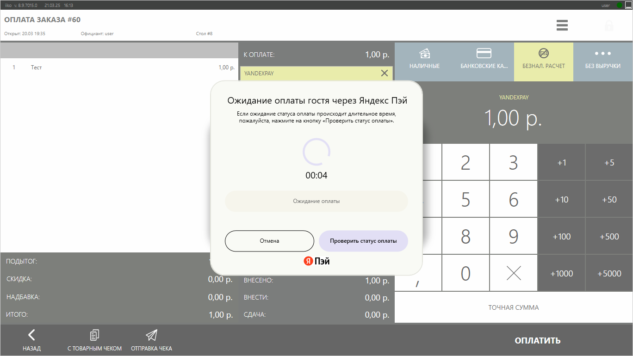Click the green connection status indicator
The image size is (633, 356).
click(x=619, y=5)
